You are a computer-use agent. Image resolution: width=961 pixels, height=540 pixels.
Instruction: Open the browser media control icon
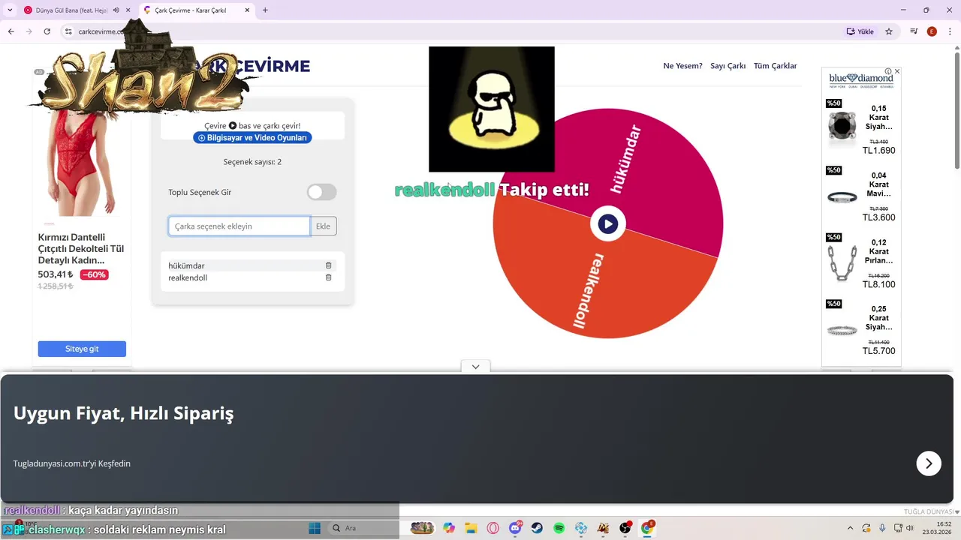(914, 31)
